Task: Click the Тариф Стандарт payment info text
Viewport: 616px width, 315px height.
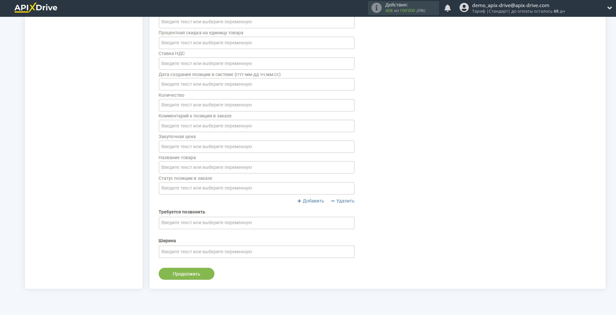Action: tap(518, 11)
